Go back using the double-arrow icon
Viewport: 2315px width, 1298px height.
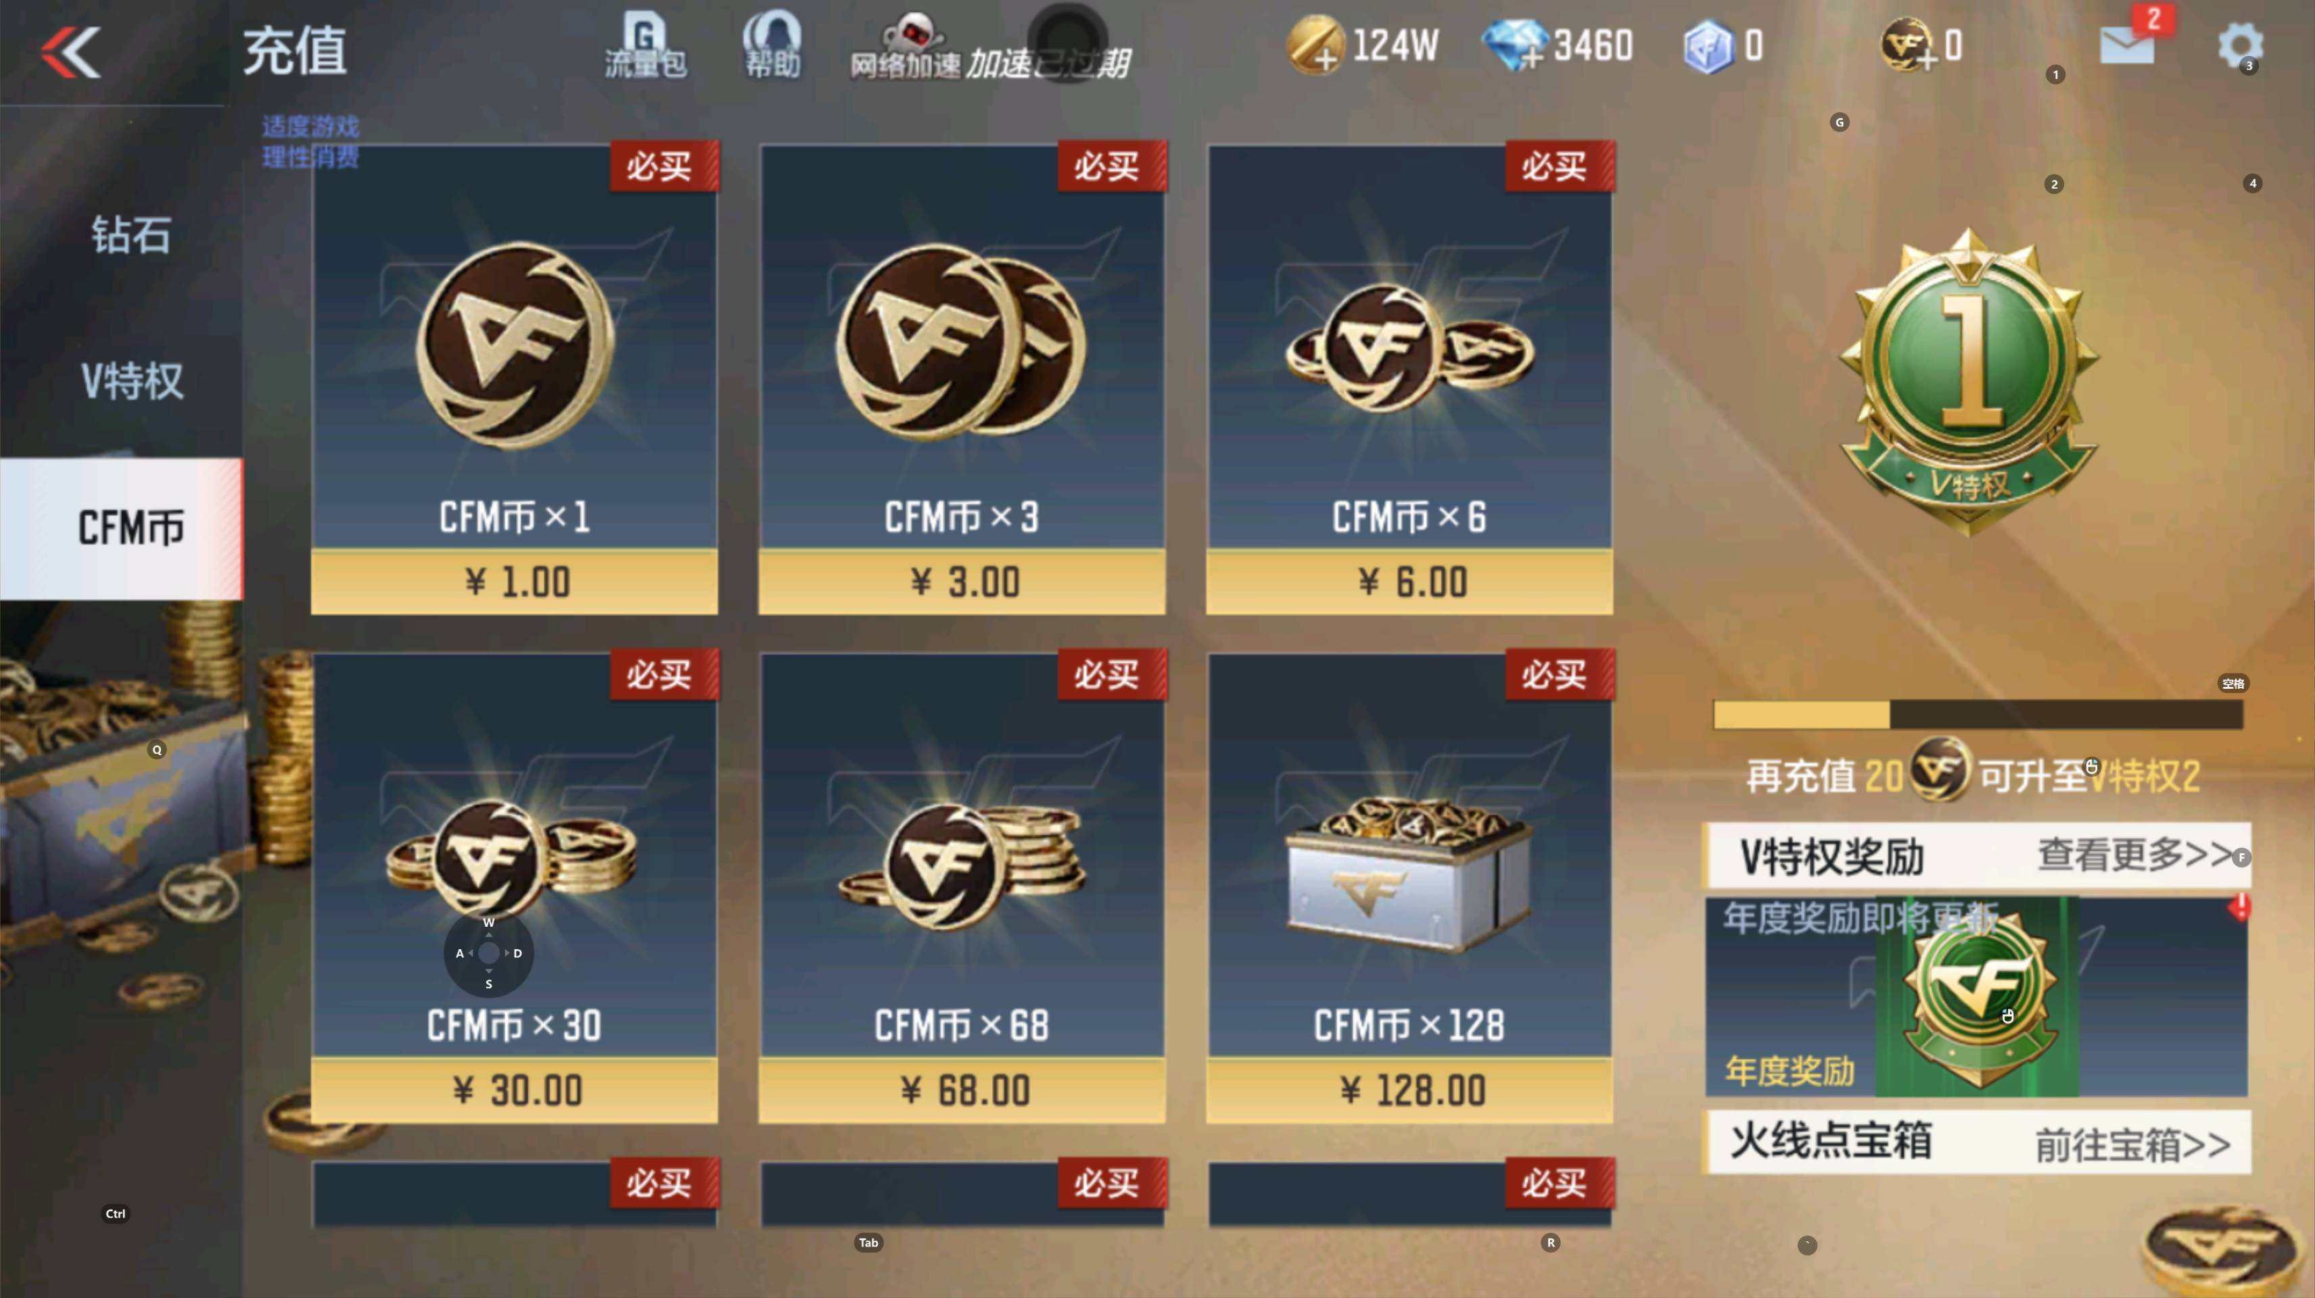[x=71, y=52]
